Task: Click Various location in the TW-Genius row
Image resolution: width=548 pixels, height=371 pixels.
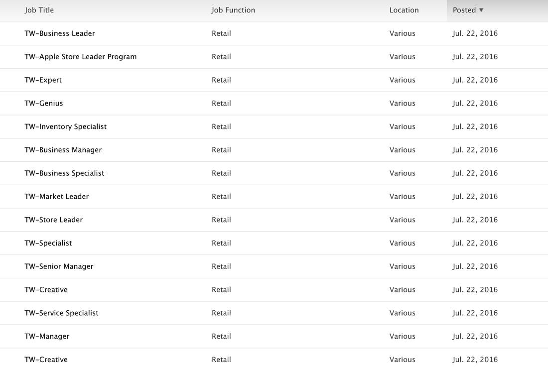Action: point(403,104)
